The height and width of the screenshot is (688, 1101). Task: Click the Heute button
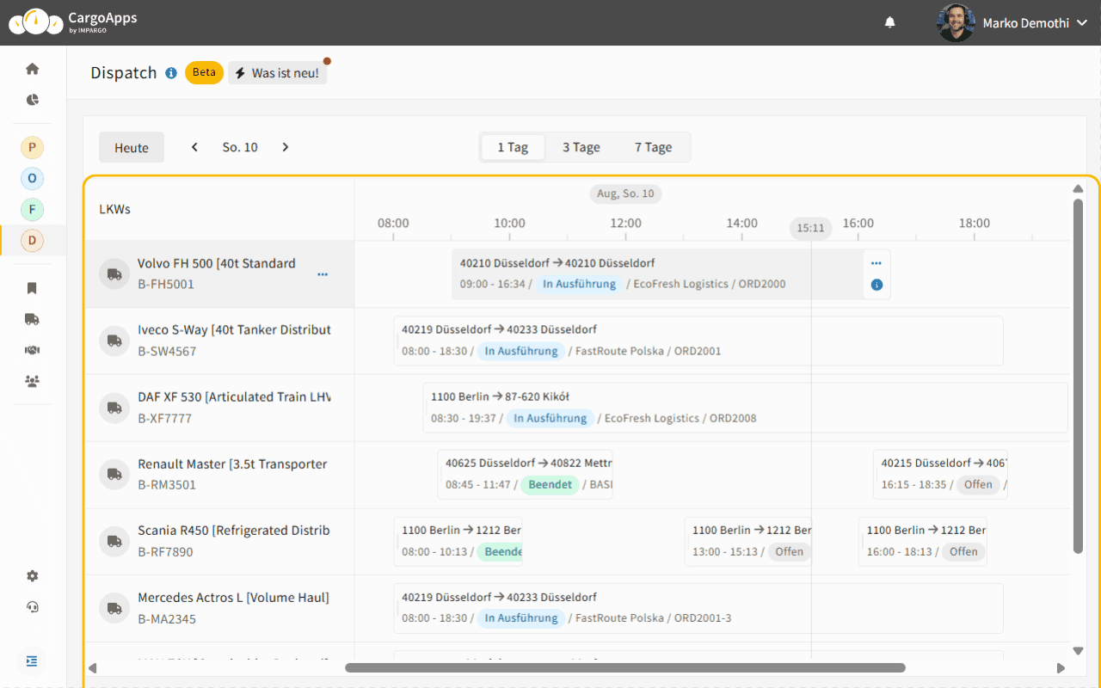[x=132, y=148]
